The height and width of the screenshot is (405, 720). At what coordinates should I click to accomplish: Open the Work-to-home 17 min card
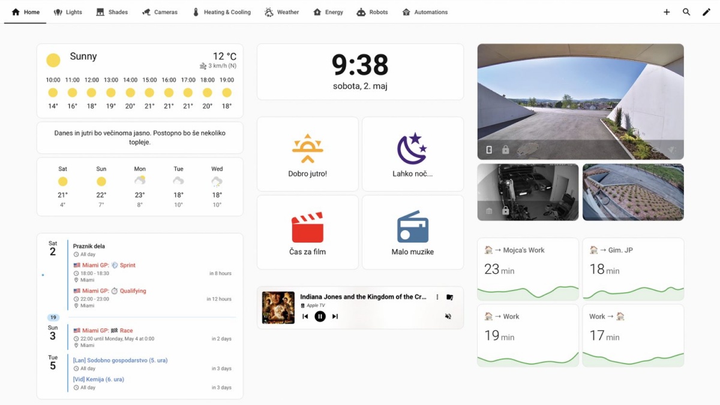633,336
